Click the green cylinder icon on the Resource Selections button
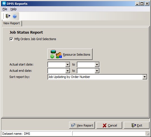151x137 pixels. click(x=53, y=52)
